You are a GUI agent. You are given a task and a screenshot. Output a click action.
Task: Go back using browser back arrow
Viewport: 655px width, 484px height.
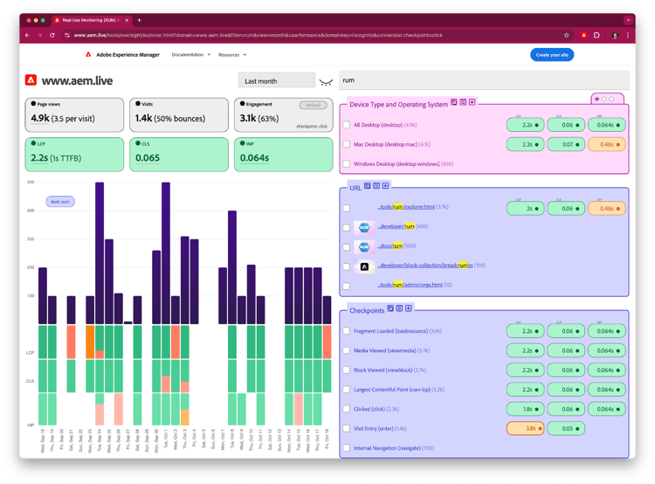pyautogui.click(x=27, y=36)
